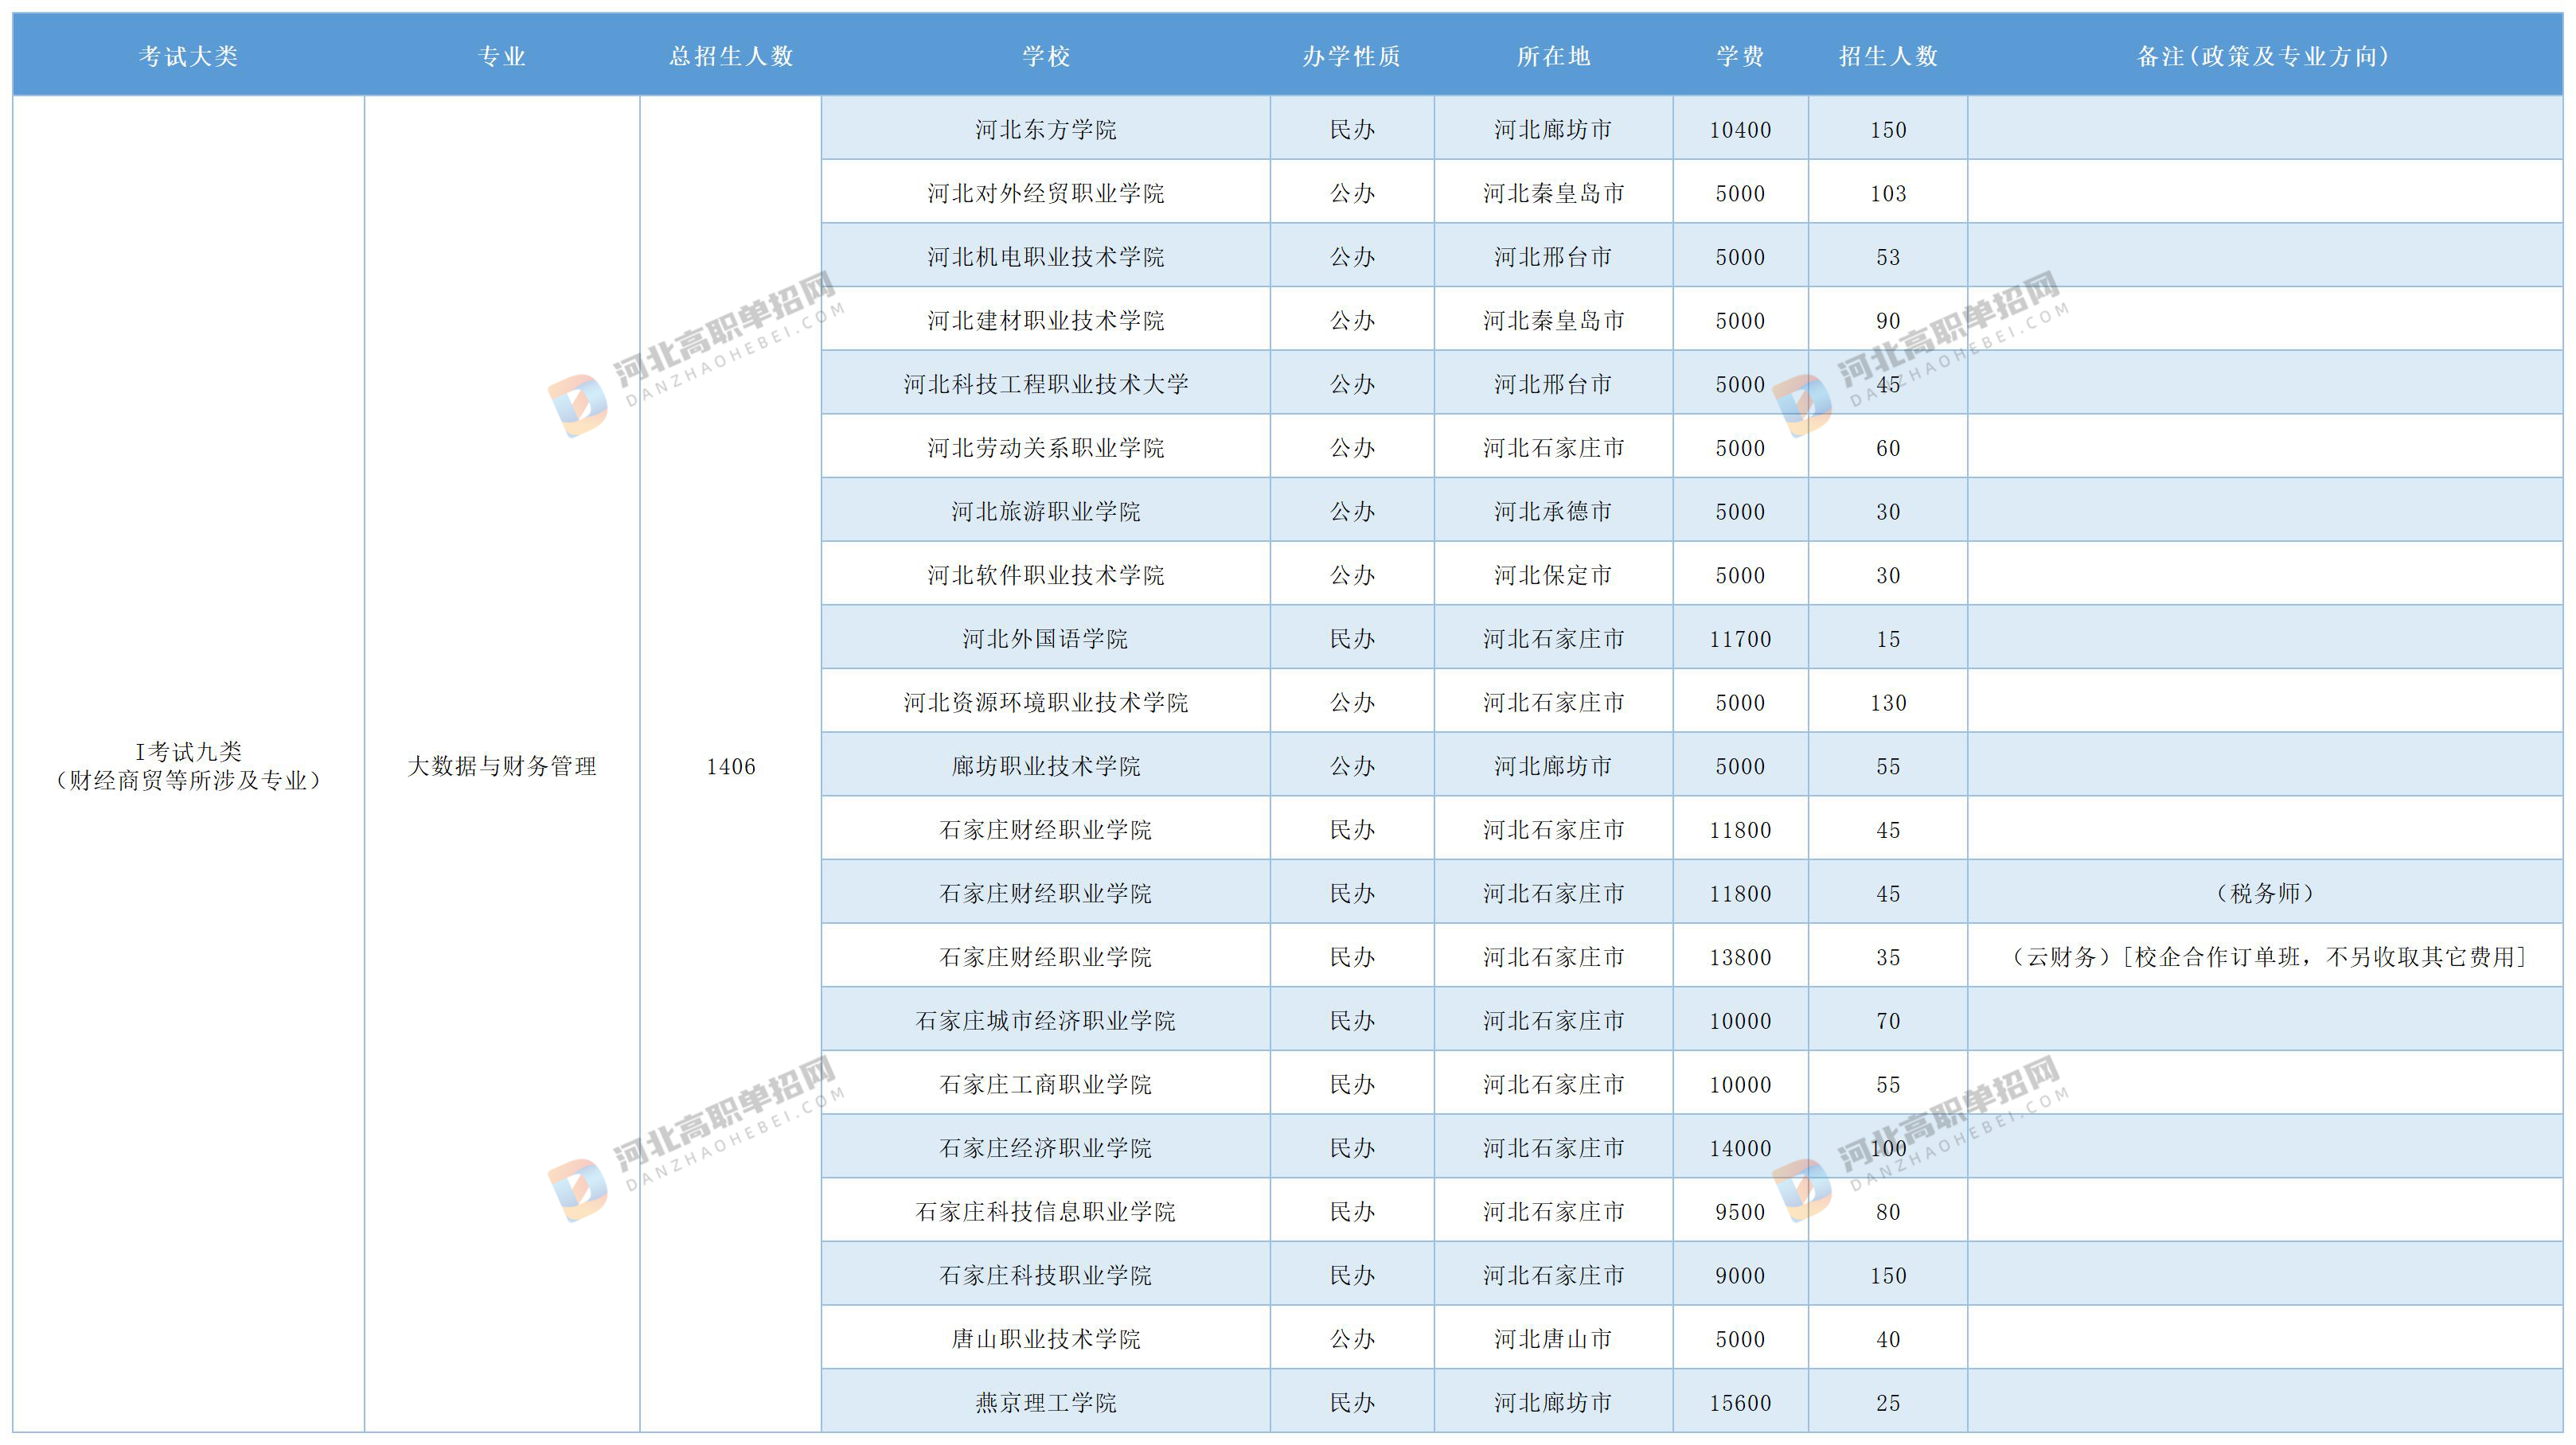
Task: Click the 备注(政策及专业方向) header
Action: point(2264,56)
